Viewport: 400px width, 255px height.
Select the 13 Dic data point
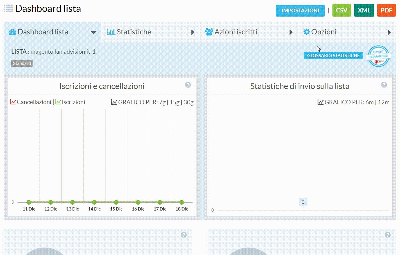[x=73, y=202]
